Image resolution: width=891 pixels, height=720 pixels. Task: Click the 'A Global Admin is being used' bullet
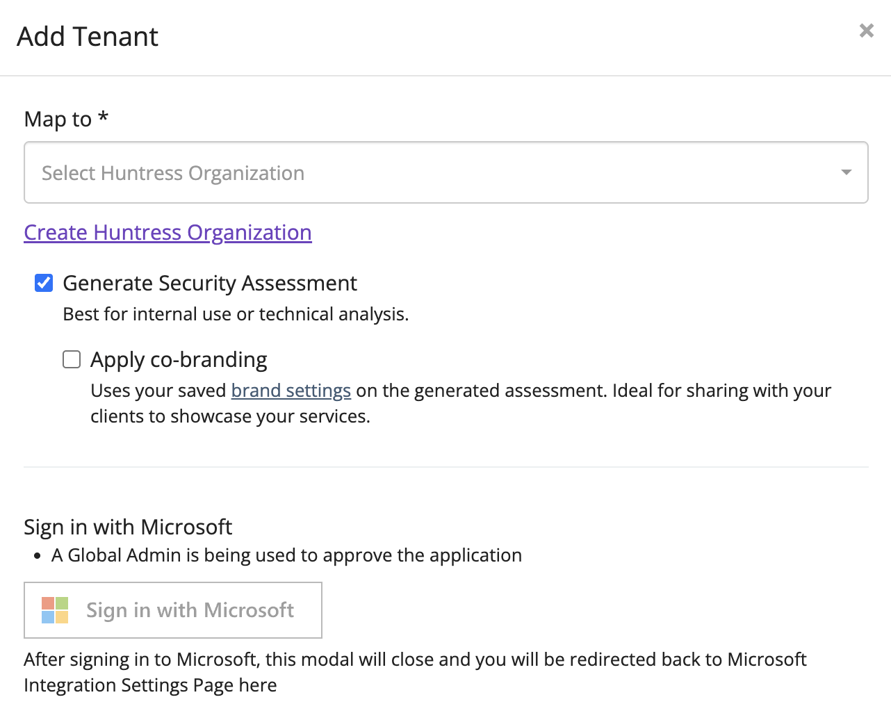coord(286,555)
